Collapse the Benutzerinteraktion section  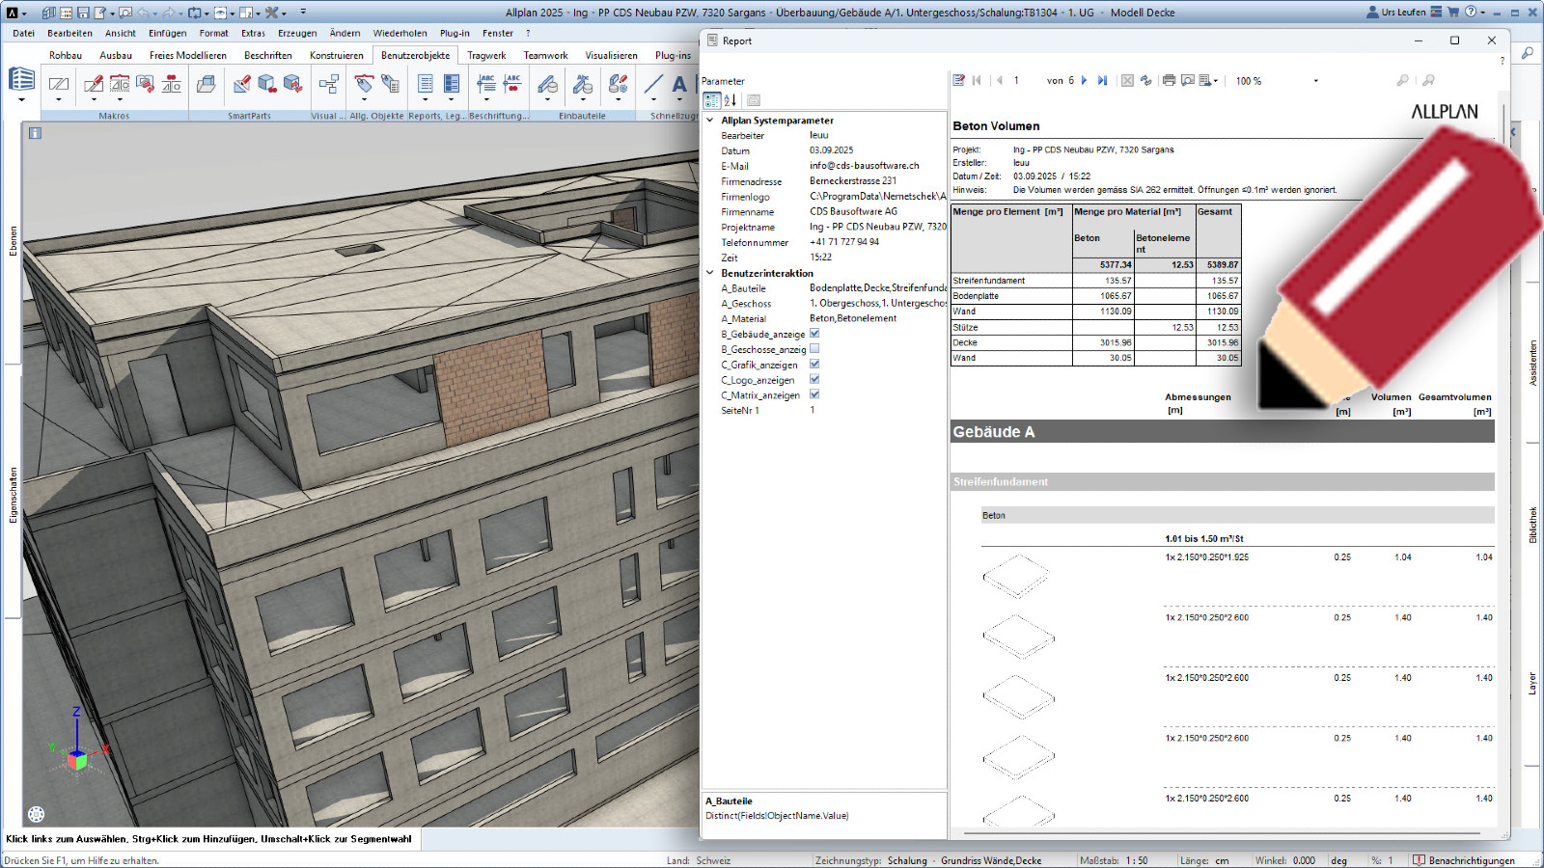tap(710, 273)
